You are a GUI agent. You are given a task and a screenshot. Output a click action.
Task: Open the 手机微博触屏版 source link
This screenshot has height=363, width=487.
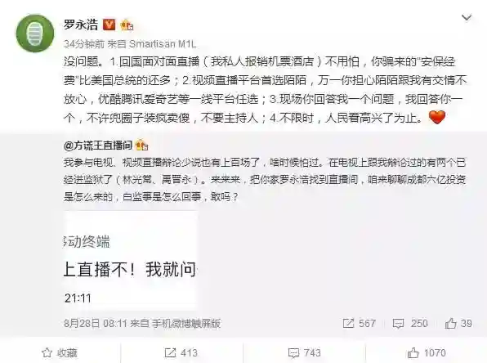tap(186, 324)
